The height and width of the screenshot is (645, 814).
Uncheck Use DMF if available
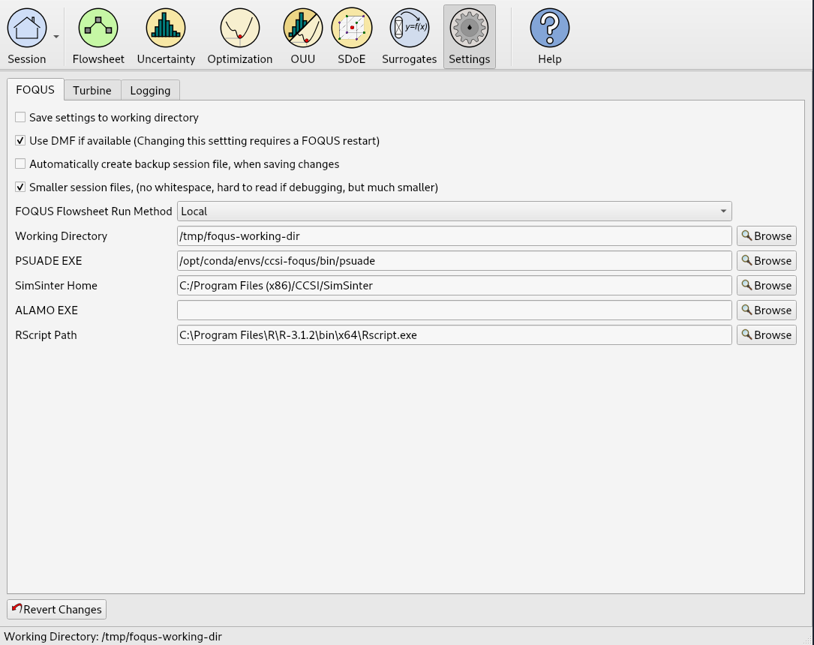click(x=20, y=140)
